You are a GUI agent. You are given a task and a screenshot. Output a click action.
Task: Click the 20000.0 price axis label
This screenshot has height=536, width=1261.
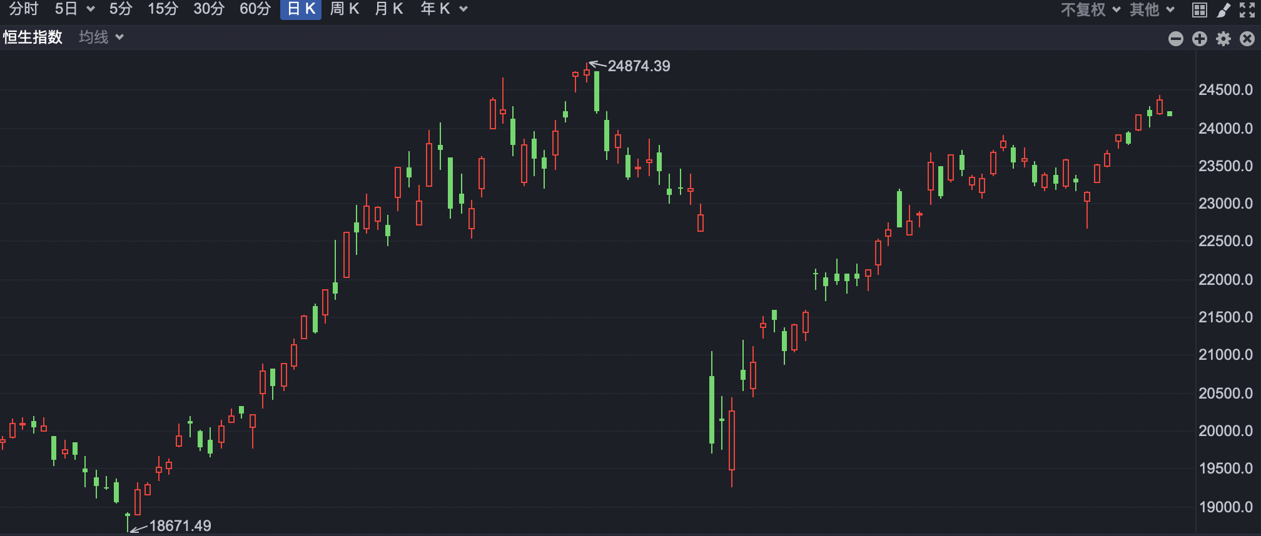[x=1225, y=431]
